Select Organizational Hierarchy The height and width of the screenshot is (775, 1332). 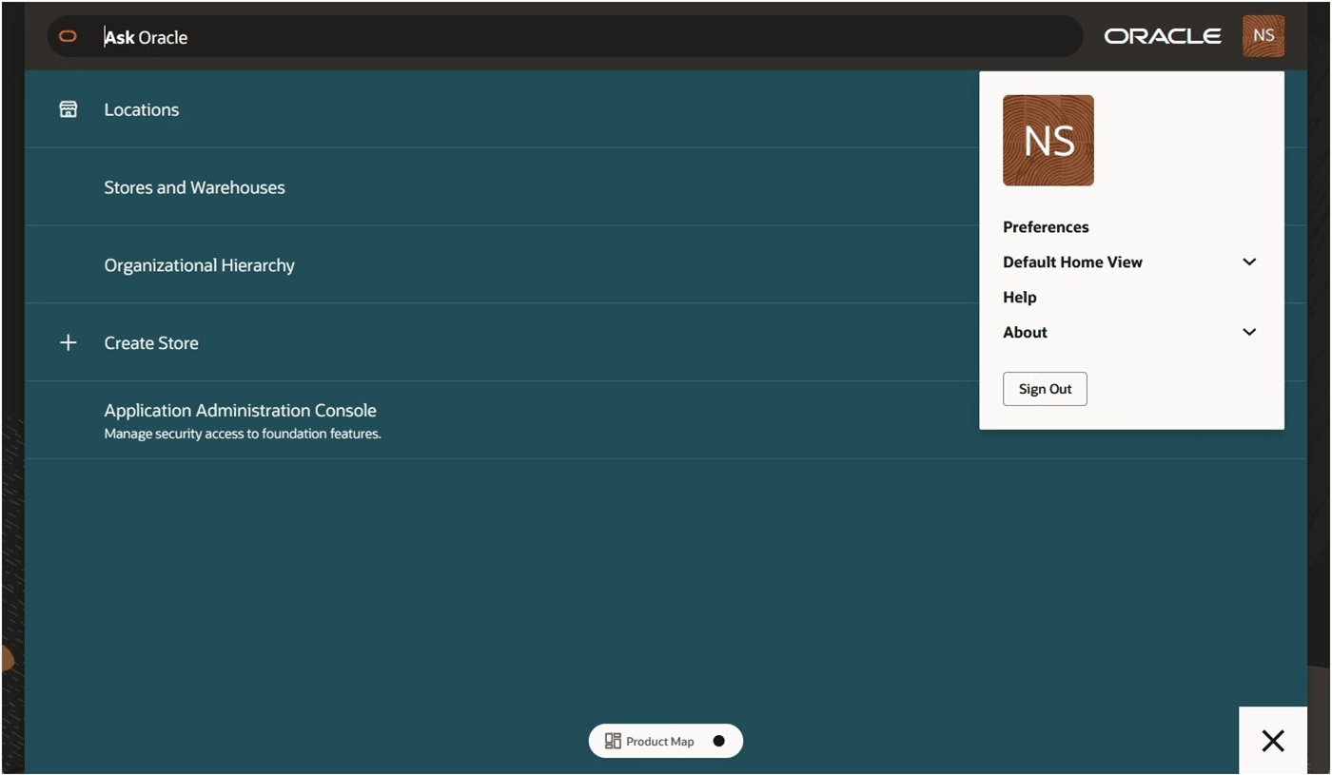point(199,264)
